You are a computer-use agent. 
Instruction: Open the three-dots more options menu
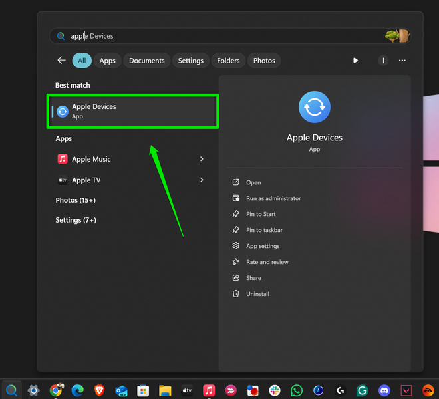click(402, 61)
